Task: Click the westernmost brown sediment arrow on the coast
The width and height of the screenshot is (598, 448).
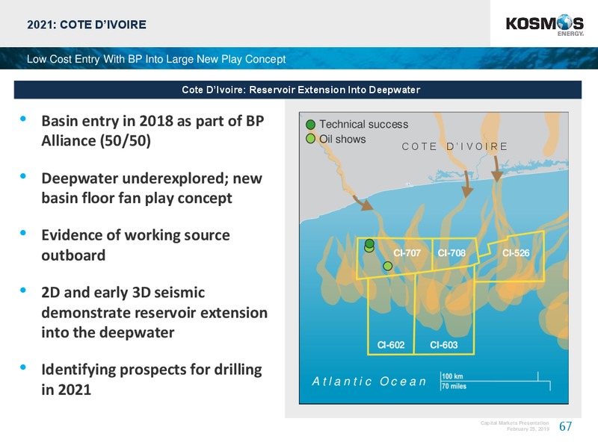Action: [x=363, y=203]
